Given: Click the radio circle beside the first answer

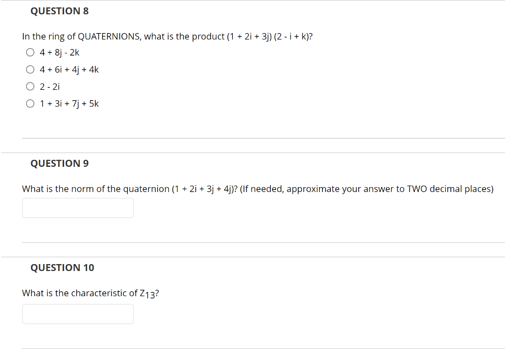Looking at the screenshot, I should click(x=30, y=52).
